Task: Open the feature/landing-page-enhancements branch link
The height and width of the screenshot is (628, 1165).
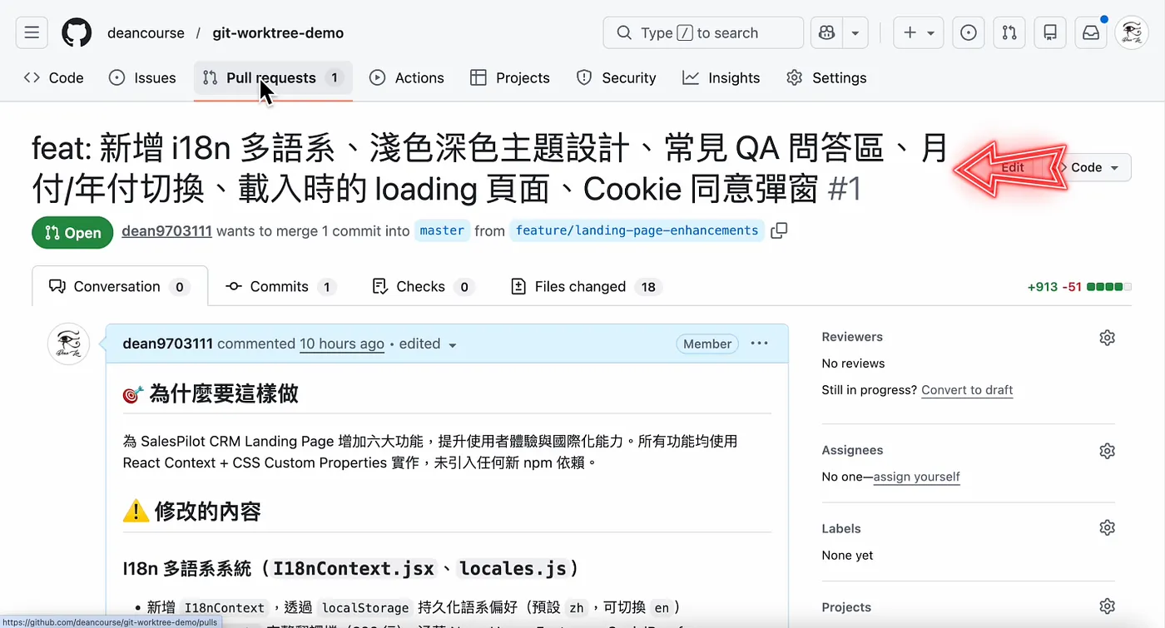Action: (x=637, y=230)
